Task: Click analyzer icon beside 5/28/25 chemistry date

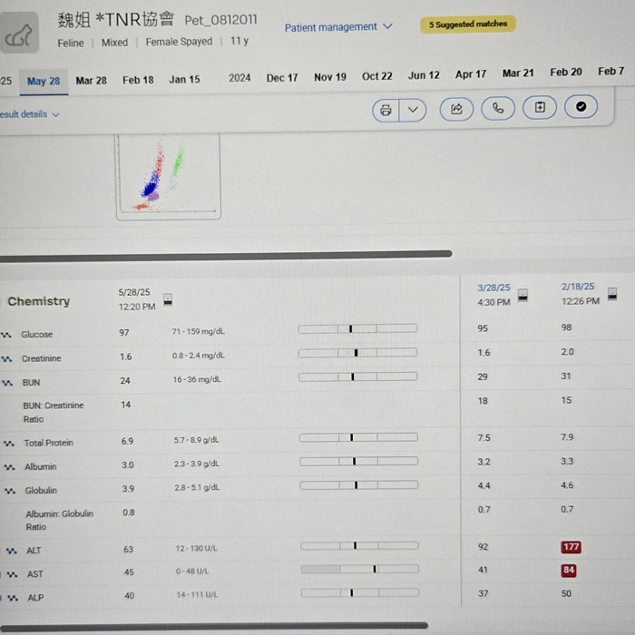Action: click(x=168, y=300)
